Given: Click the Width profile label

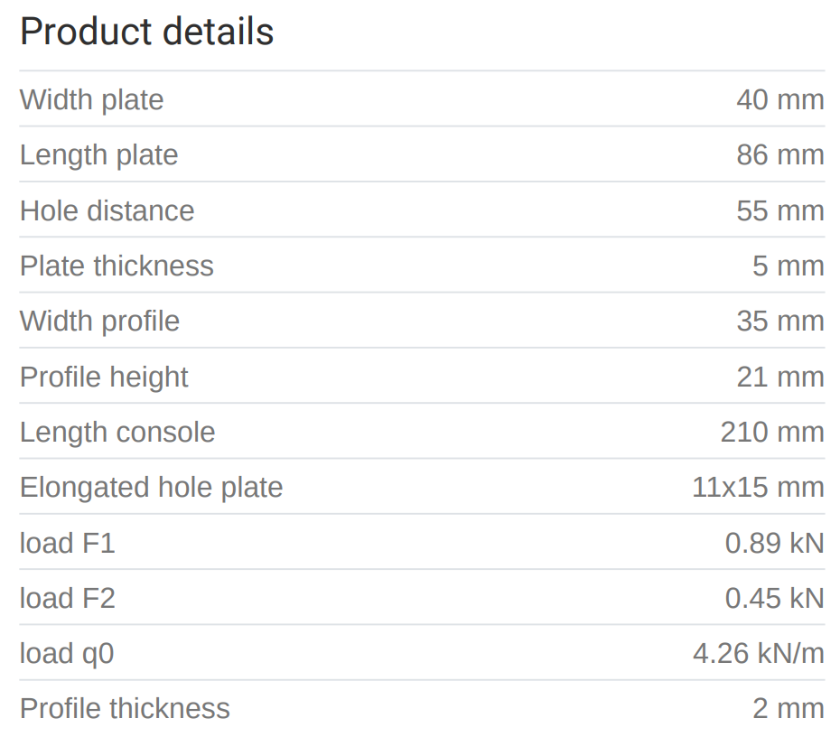Looking at the screenshot, I should [99, 321].
